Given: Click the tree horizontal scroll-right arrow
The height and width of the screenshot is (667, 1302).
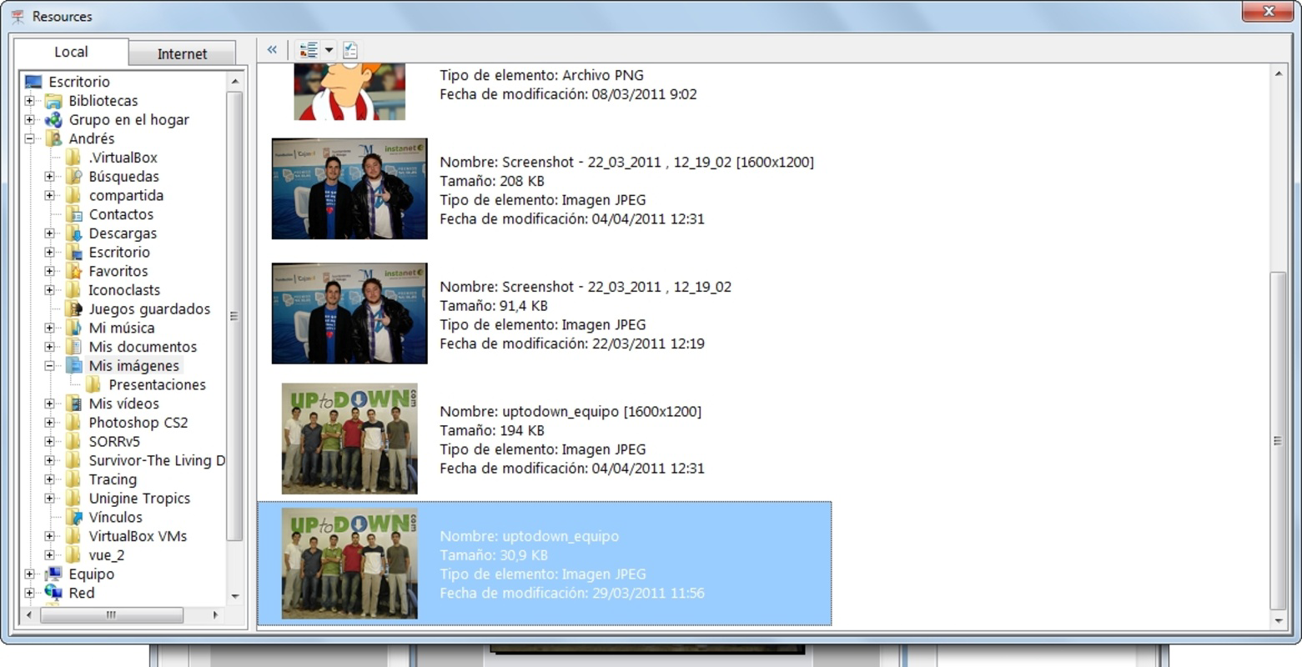Looking at the screenshot, I should tap(215, 615).
